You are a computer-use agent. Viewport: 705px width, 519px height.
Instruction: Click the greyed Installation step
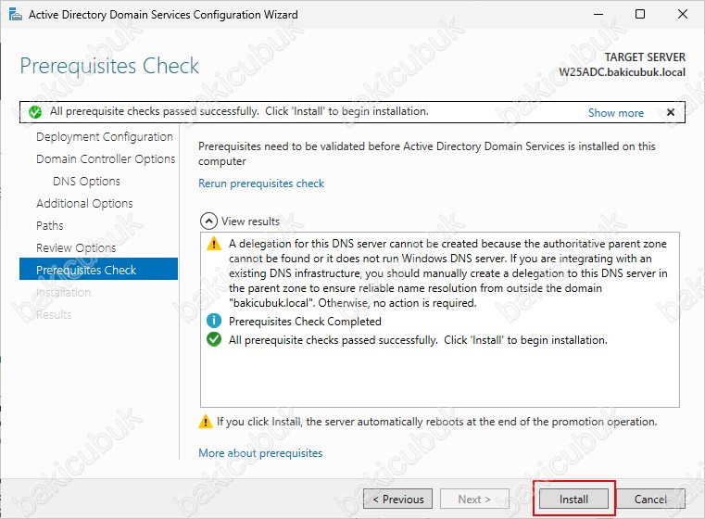(x=63, y=293)
